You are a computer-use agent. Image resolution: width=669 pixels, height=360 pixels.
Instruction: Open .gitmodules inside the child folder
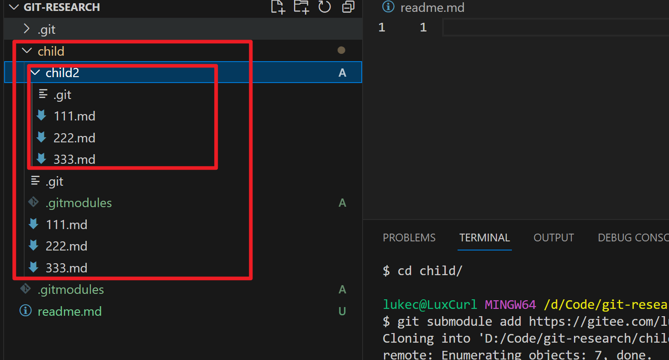(x=79, y=203)
